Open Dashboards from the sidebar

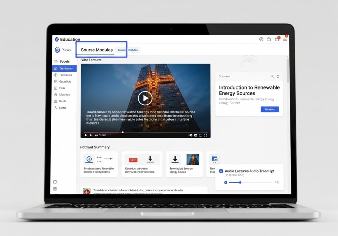tap(65, 68)
